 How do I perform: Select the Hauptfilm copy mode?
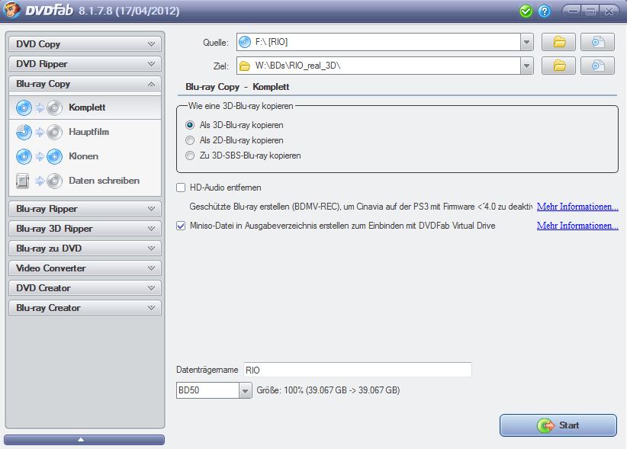(x=85, y=132)
